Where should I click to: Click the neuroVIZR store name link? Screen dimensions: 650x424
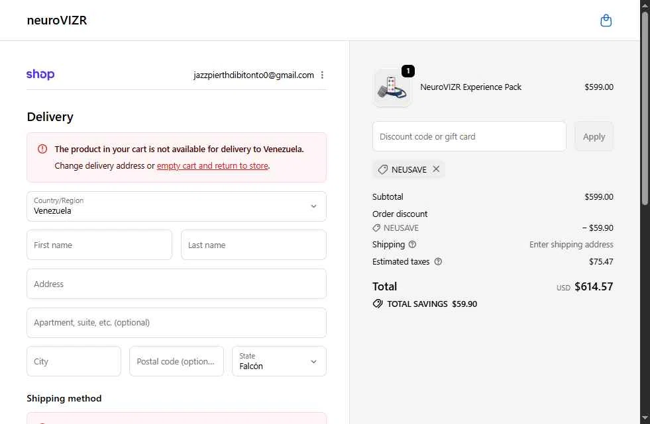point(57,21)
